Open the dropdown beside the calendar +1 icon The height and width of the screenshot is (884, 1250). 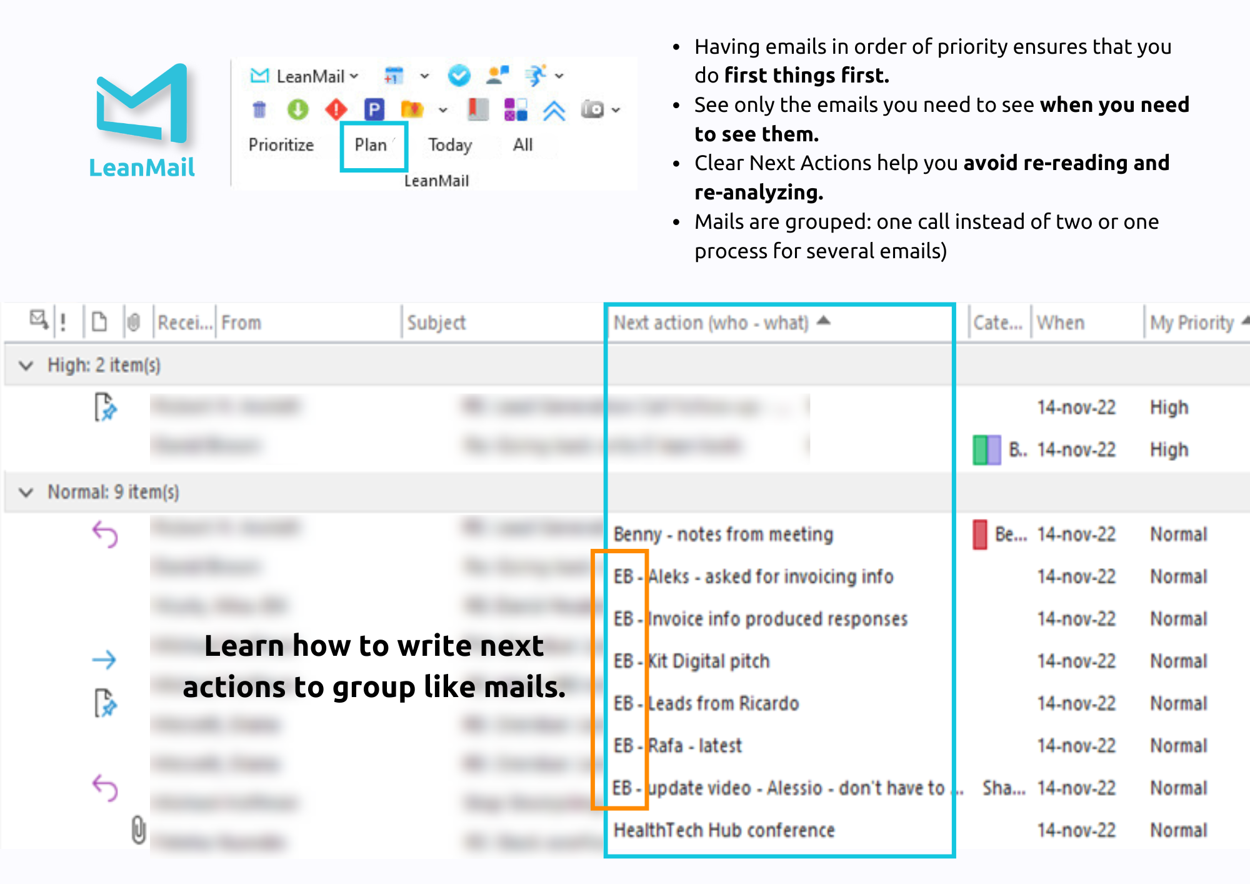pyautogui.click(x=424, y=76)
